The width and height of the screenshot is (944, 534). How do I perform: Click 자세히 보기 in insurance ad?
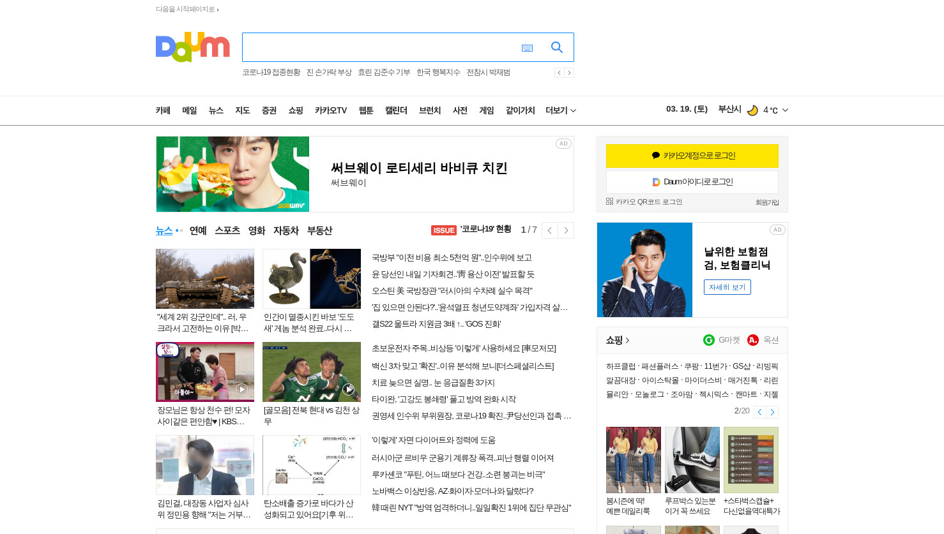727,287
